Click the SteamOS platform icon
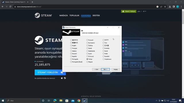184x103 pixels. [x=65, y=78]
